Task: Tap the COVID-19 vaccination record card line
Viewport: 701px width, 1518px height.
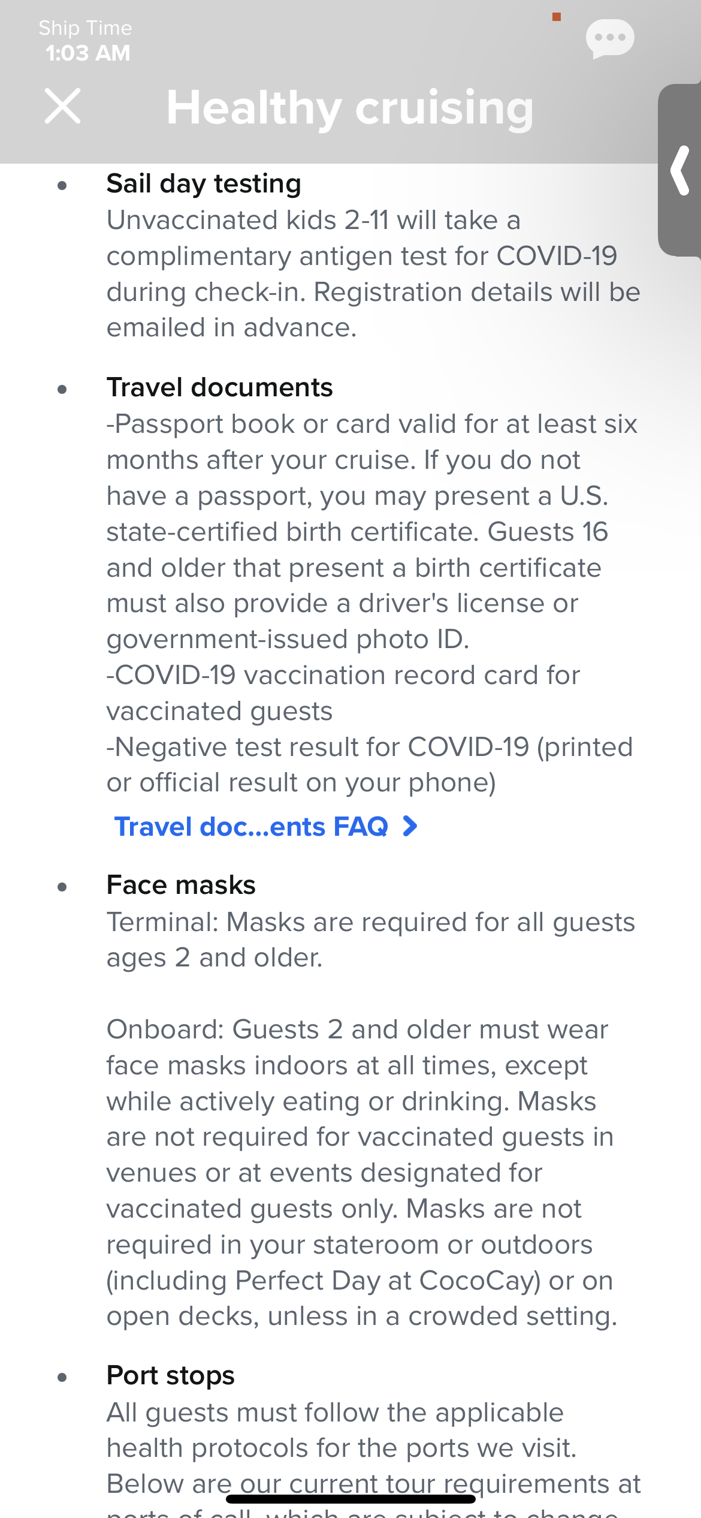Action: [343, 693]
